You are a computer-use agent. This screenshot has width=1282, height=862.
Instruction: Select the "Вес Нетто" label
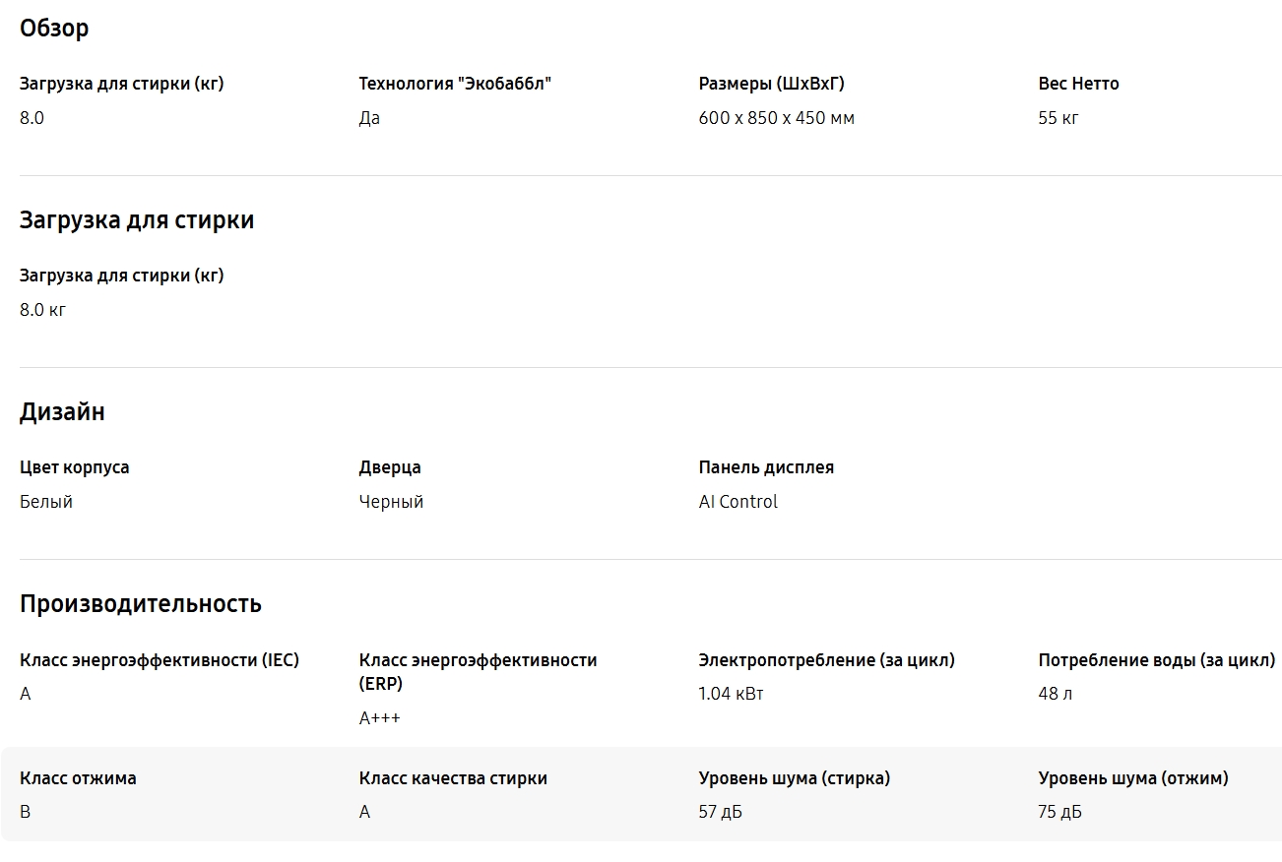1078,84
